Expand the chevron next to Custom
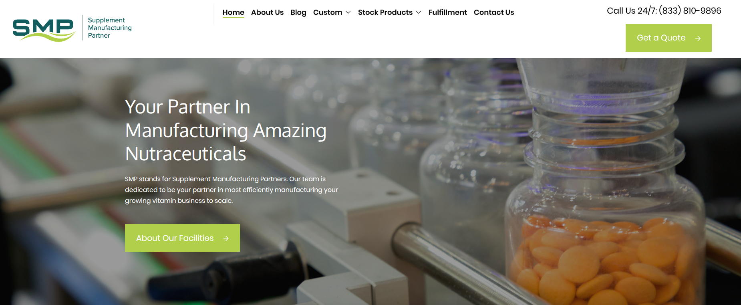The height and width of the screenshot is (305, 741). [348, 12]
